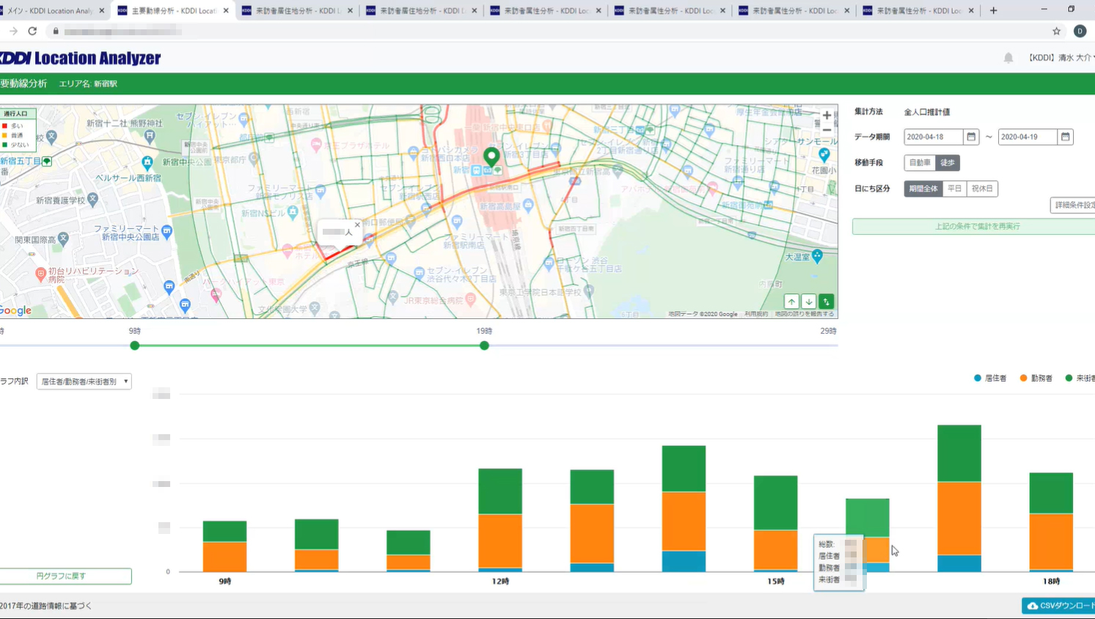The height and width of the screenshot is (619, 1095).
Task: Select the both-directions arrow button on map
Action: [x=827, y=301]
